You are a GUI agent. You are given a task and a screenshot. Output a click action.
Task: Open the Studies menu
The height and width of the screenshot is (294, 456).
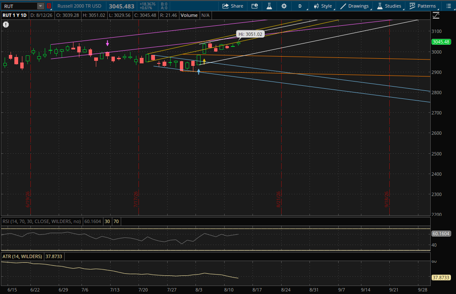(389, 6)
